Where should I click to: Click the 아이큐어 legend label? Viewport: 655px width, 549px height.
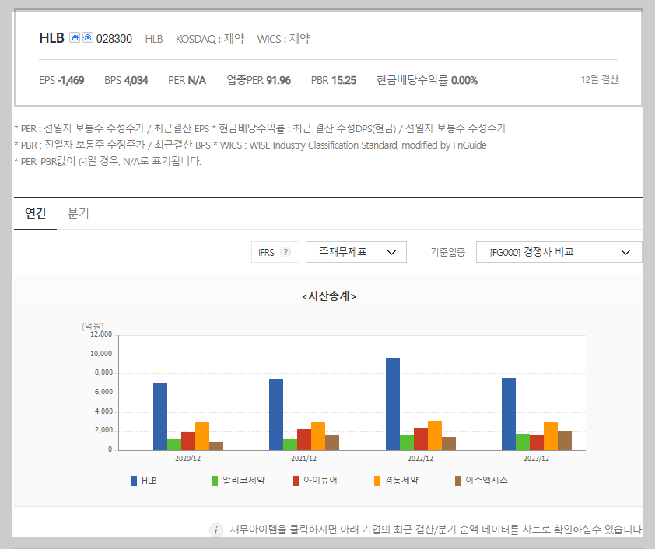click(x=320, y=481)
